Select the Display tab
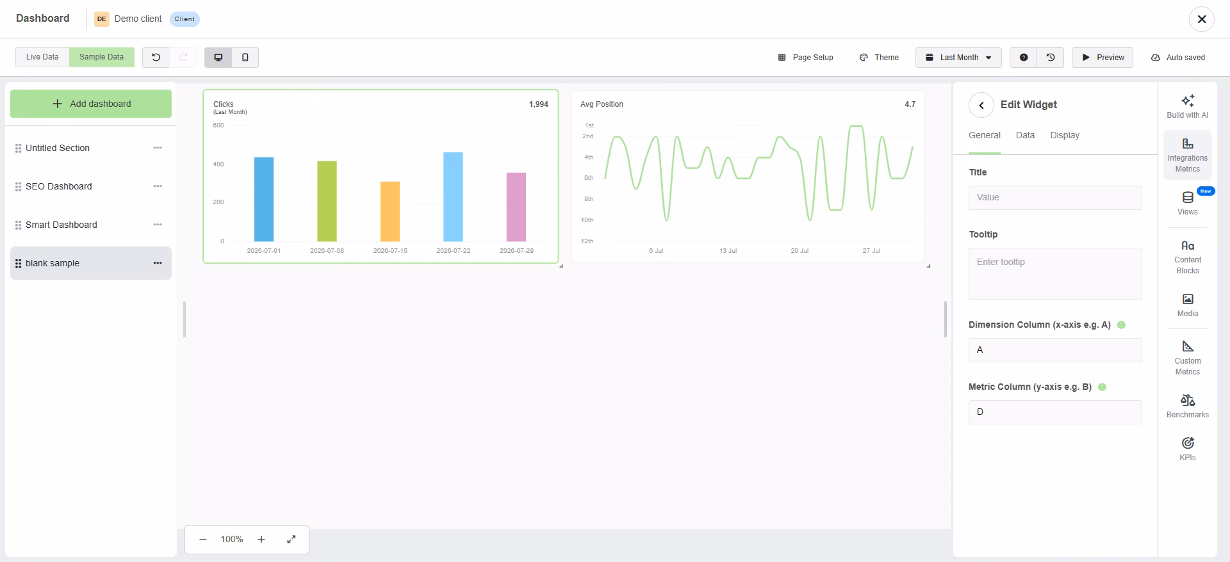1230x562 pixels. [1065, 135]
